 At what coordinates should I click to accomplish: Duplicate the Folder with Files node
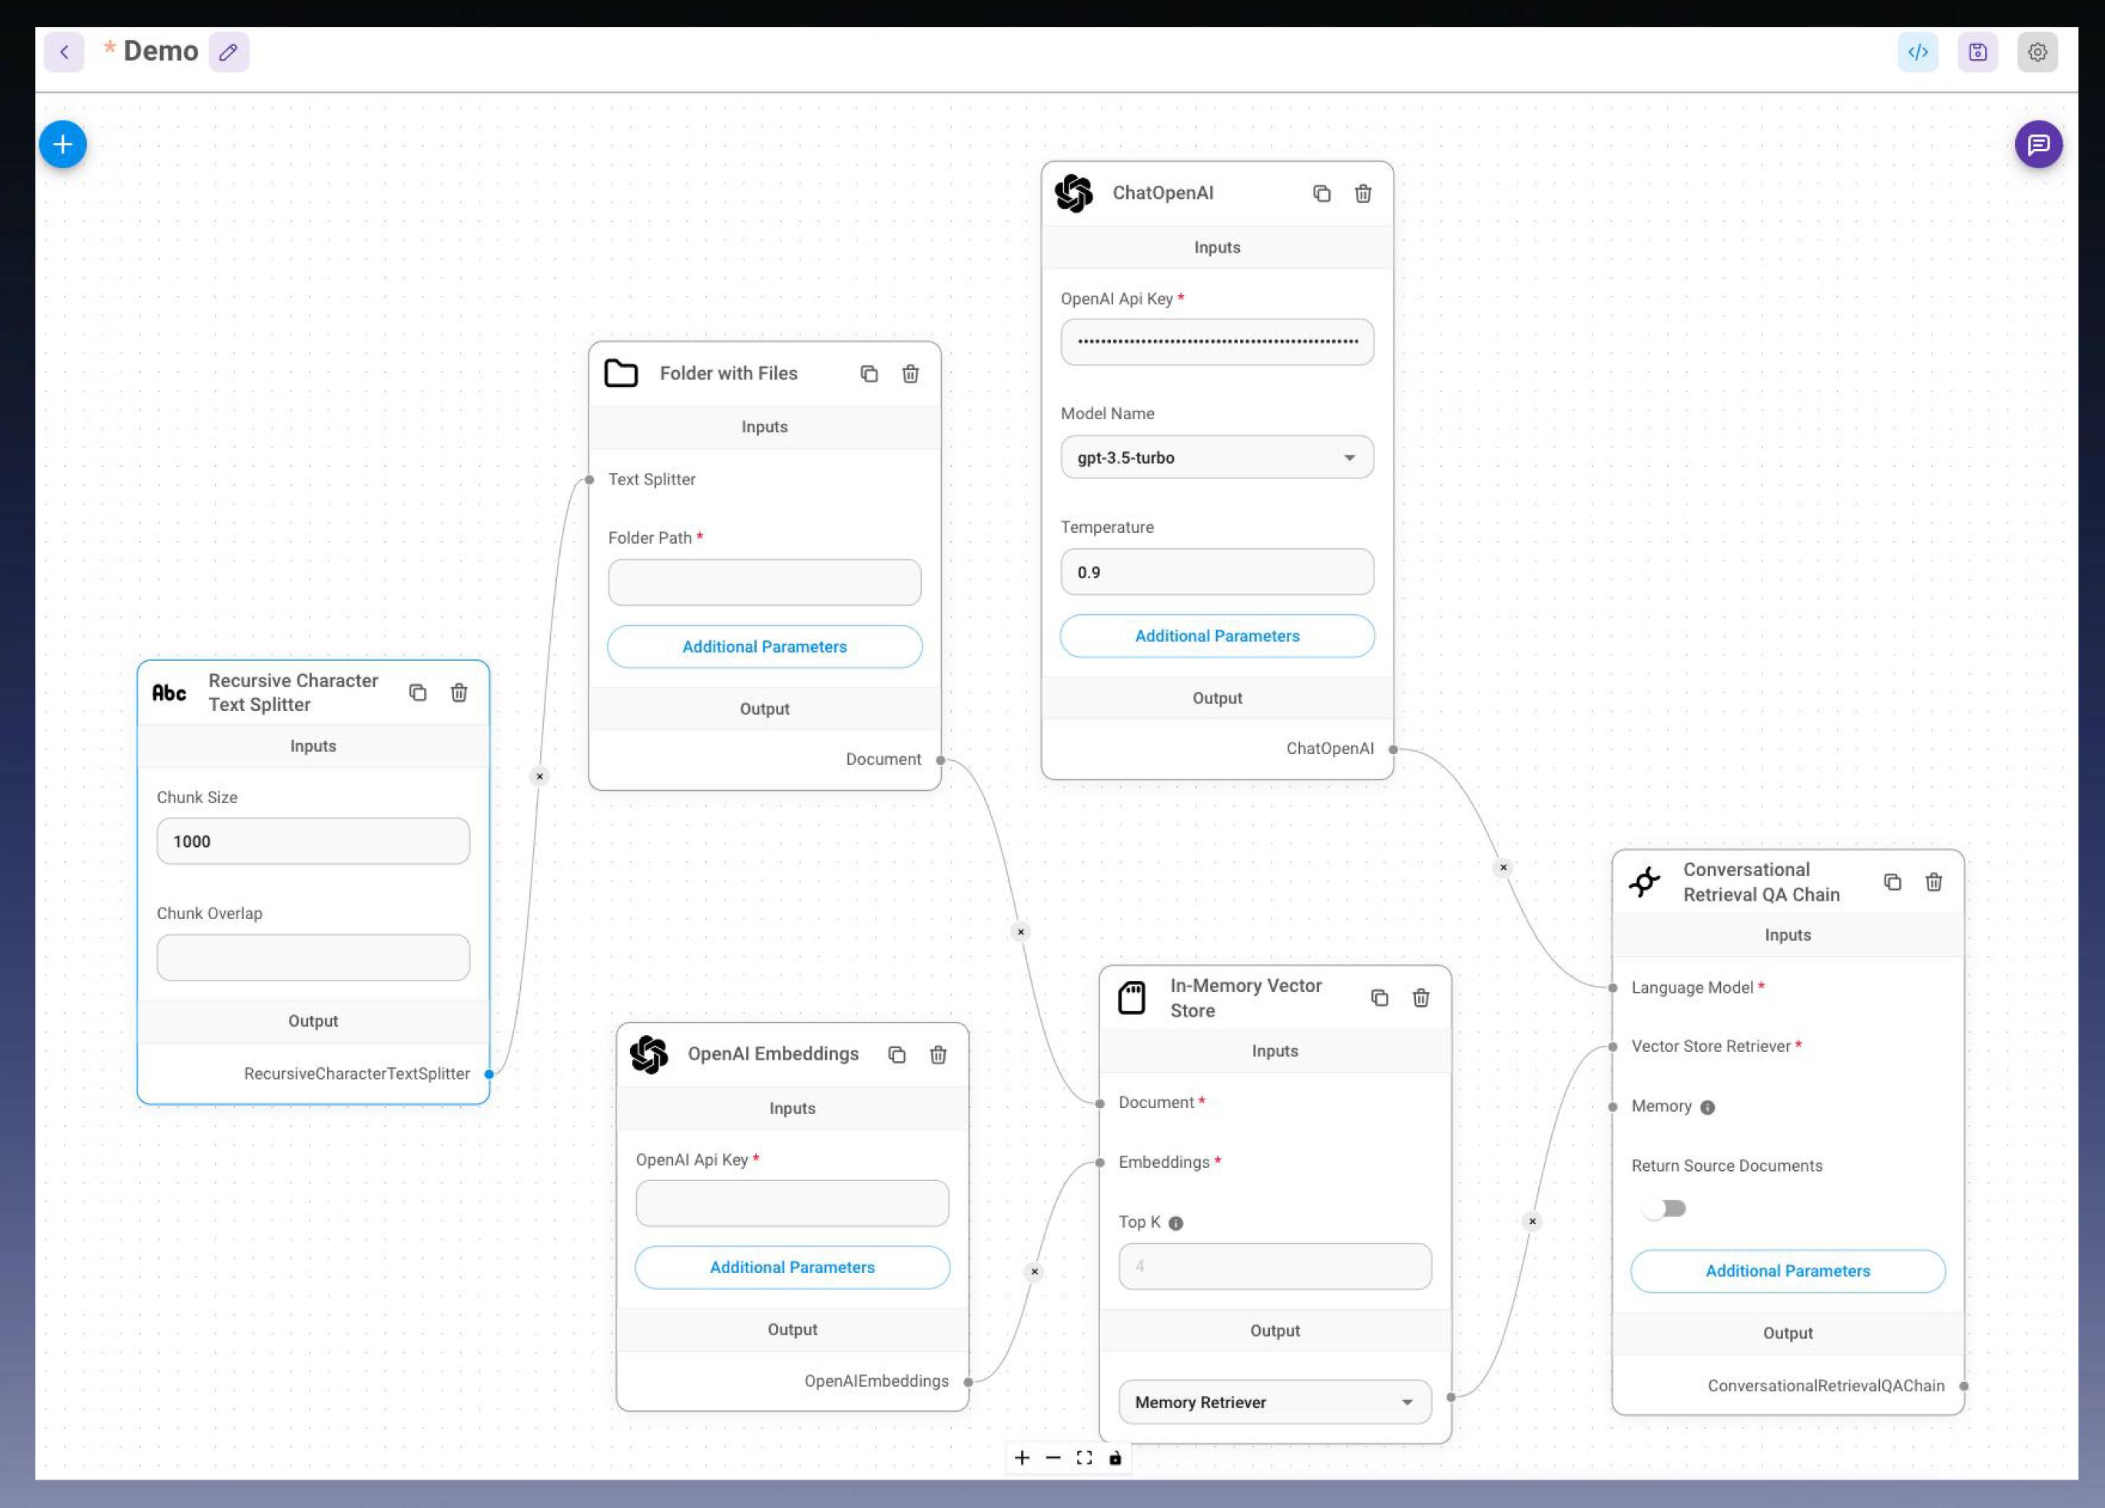coord(869,374)
